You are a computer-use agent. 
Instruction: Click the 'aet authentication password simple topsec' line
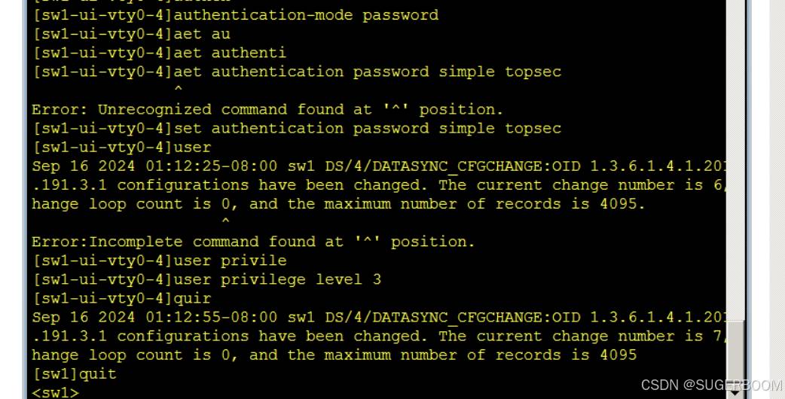click(x=297, y=72)
